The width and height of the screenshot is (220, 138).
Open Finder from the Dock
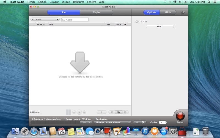tap(15, 131)
